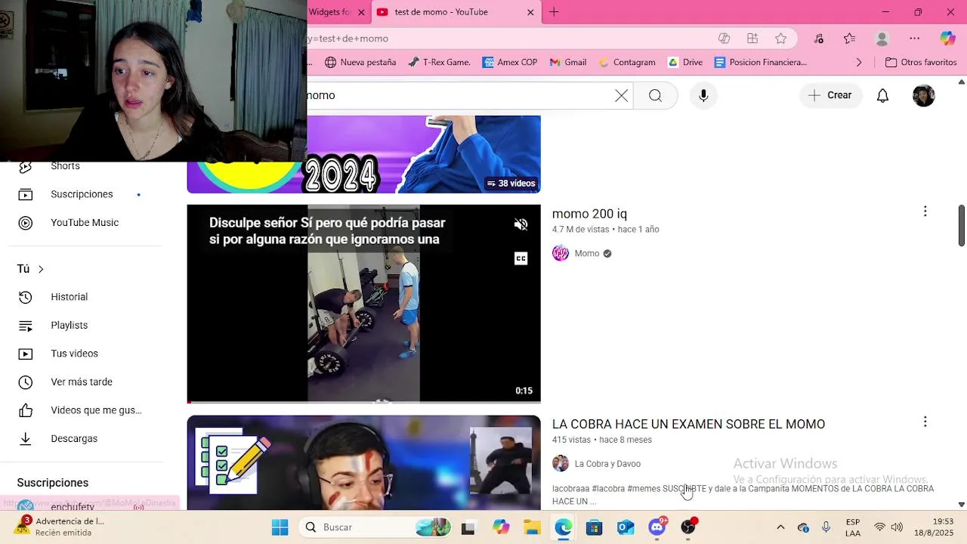The width and height of the screenshot is (967, 544).
Task: Open options menu for momo 200 iq
Action: pos(925,212)
